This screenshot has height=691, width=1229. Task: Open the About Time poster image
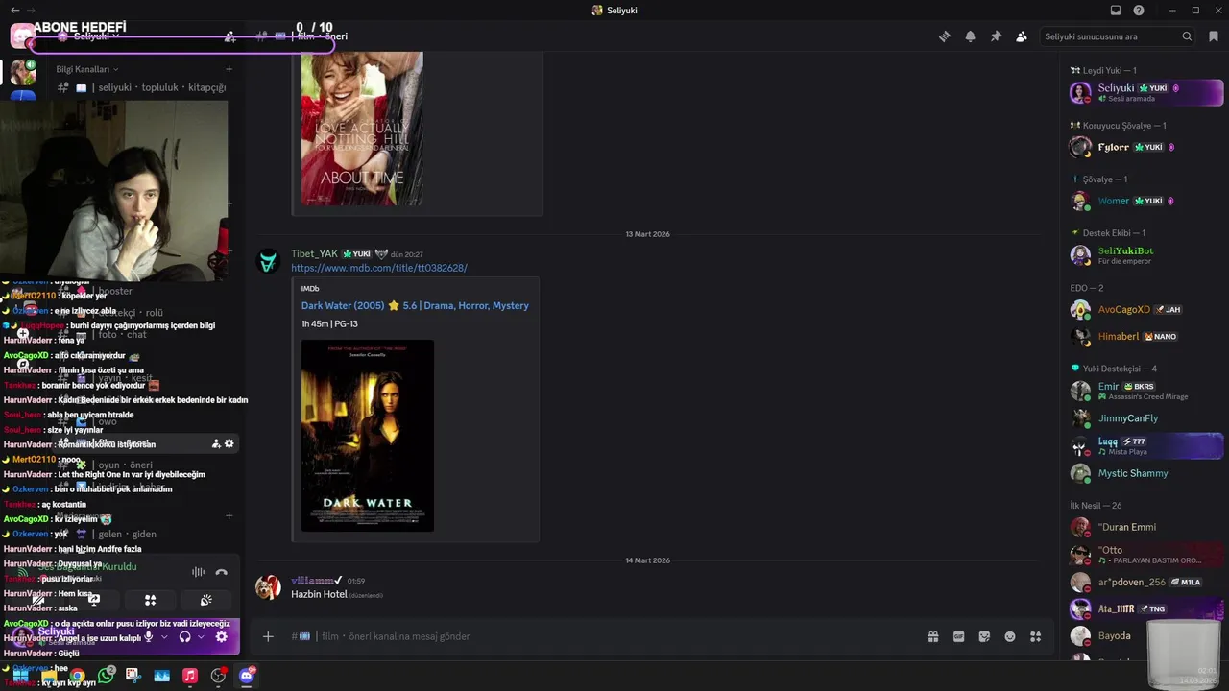tap(362, 129)
